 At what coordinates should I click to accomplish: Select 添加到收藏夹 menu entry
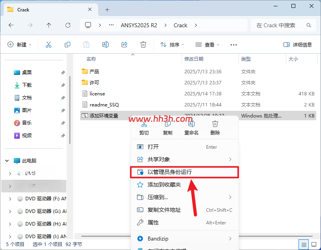184,185
